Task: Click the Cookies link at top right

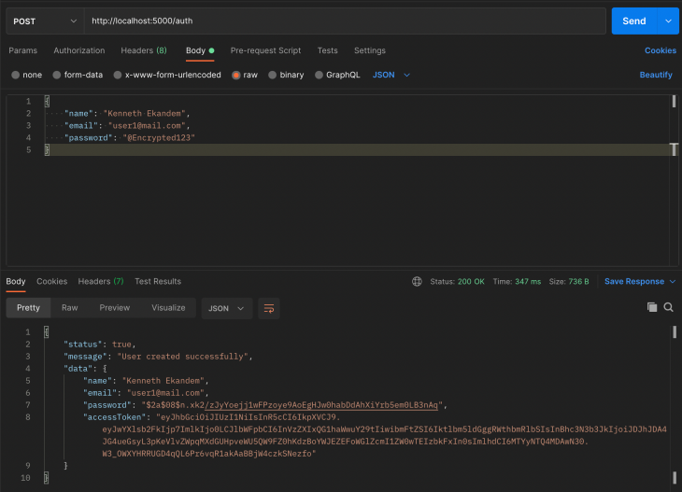Action: click(661, 50)
